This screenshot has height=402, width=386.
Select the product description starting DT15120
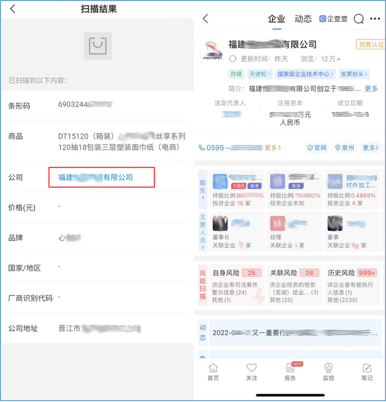[122, 142]
